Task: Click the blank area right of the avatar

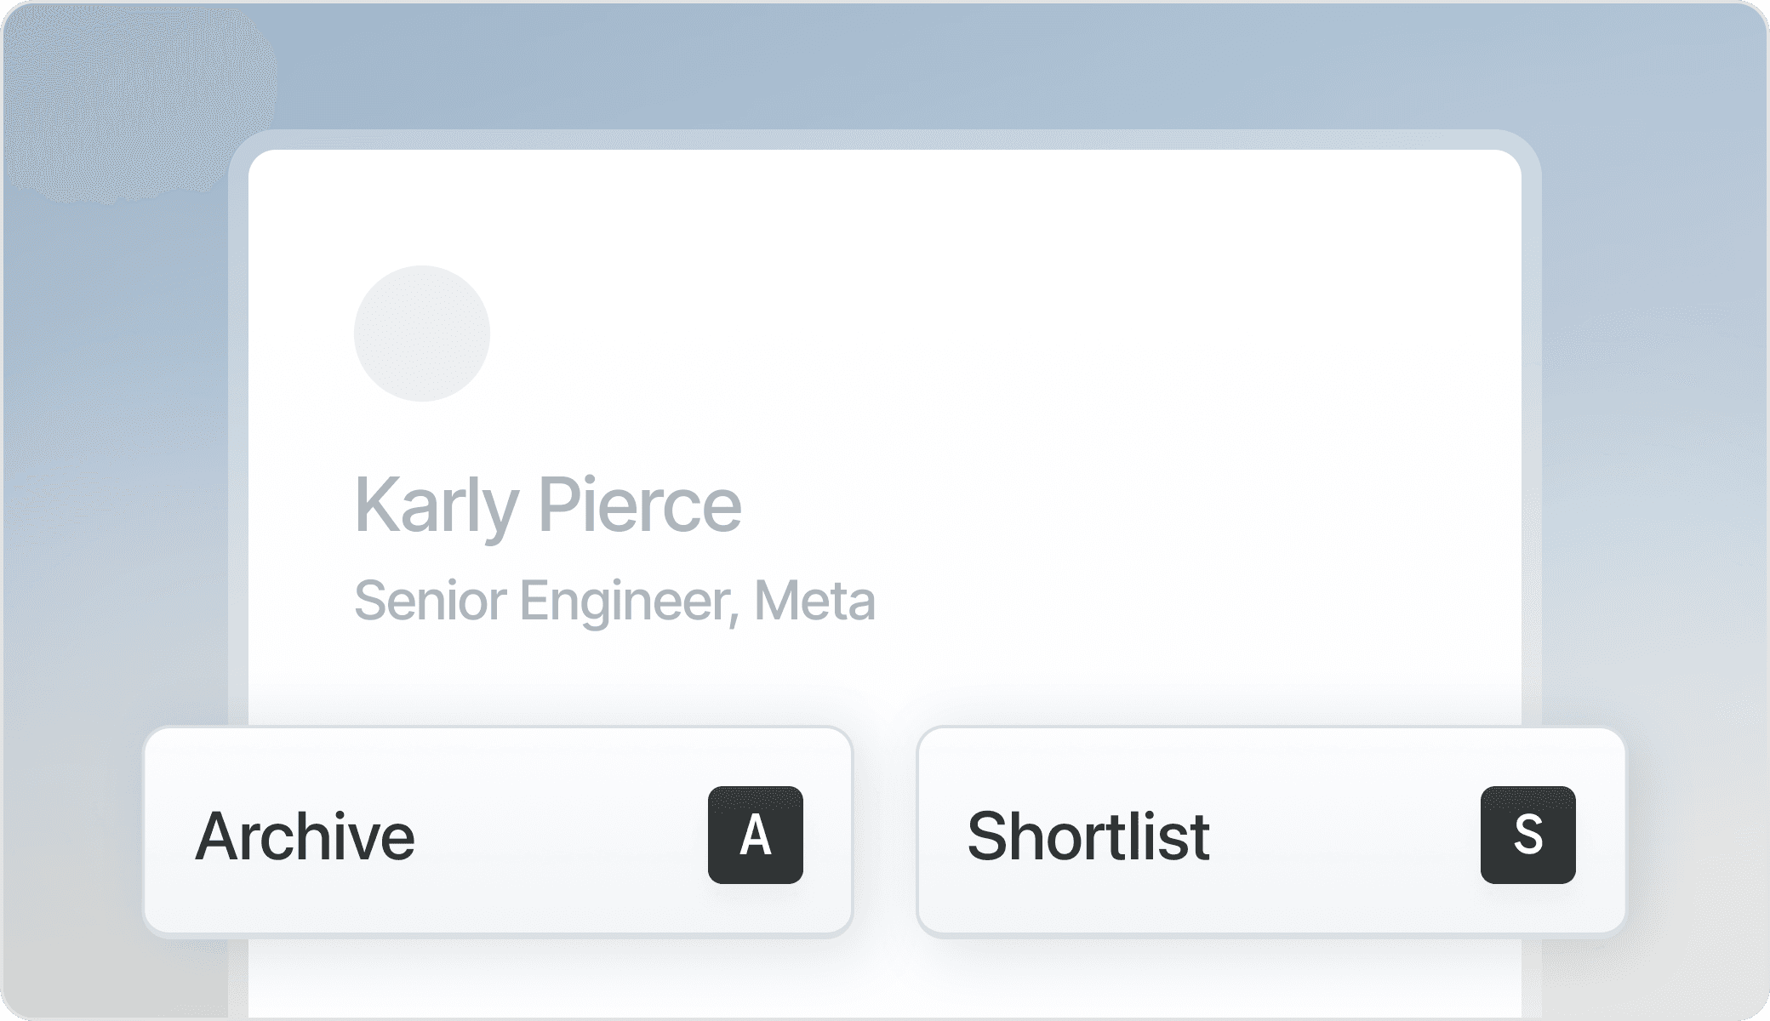Action: click(x=936, y=334)
